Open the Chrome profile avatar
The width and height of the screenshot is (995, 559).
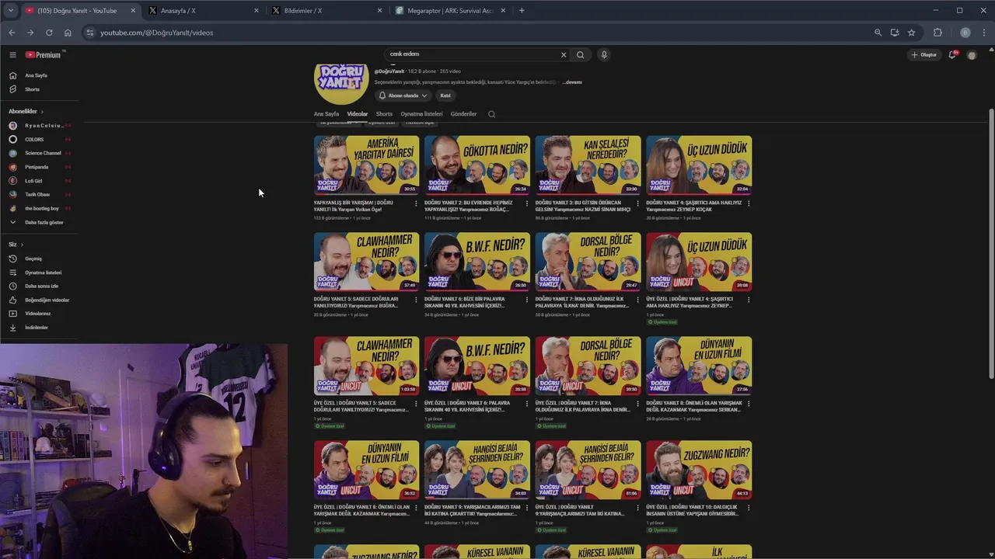click(x=965, y=33)
